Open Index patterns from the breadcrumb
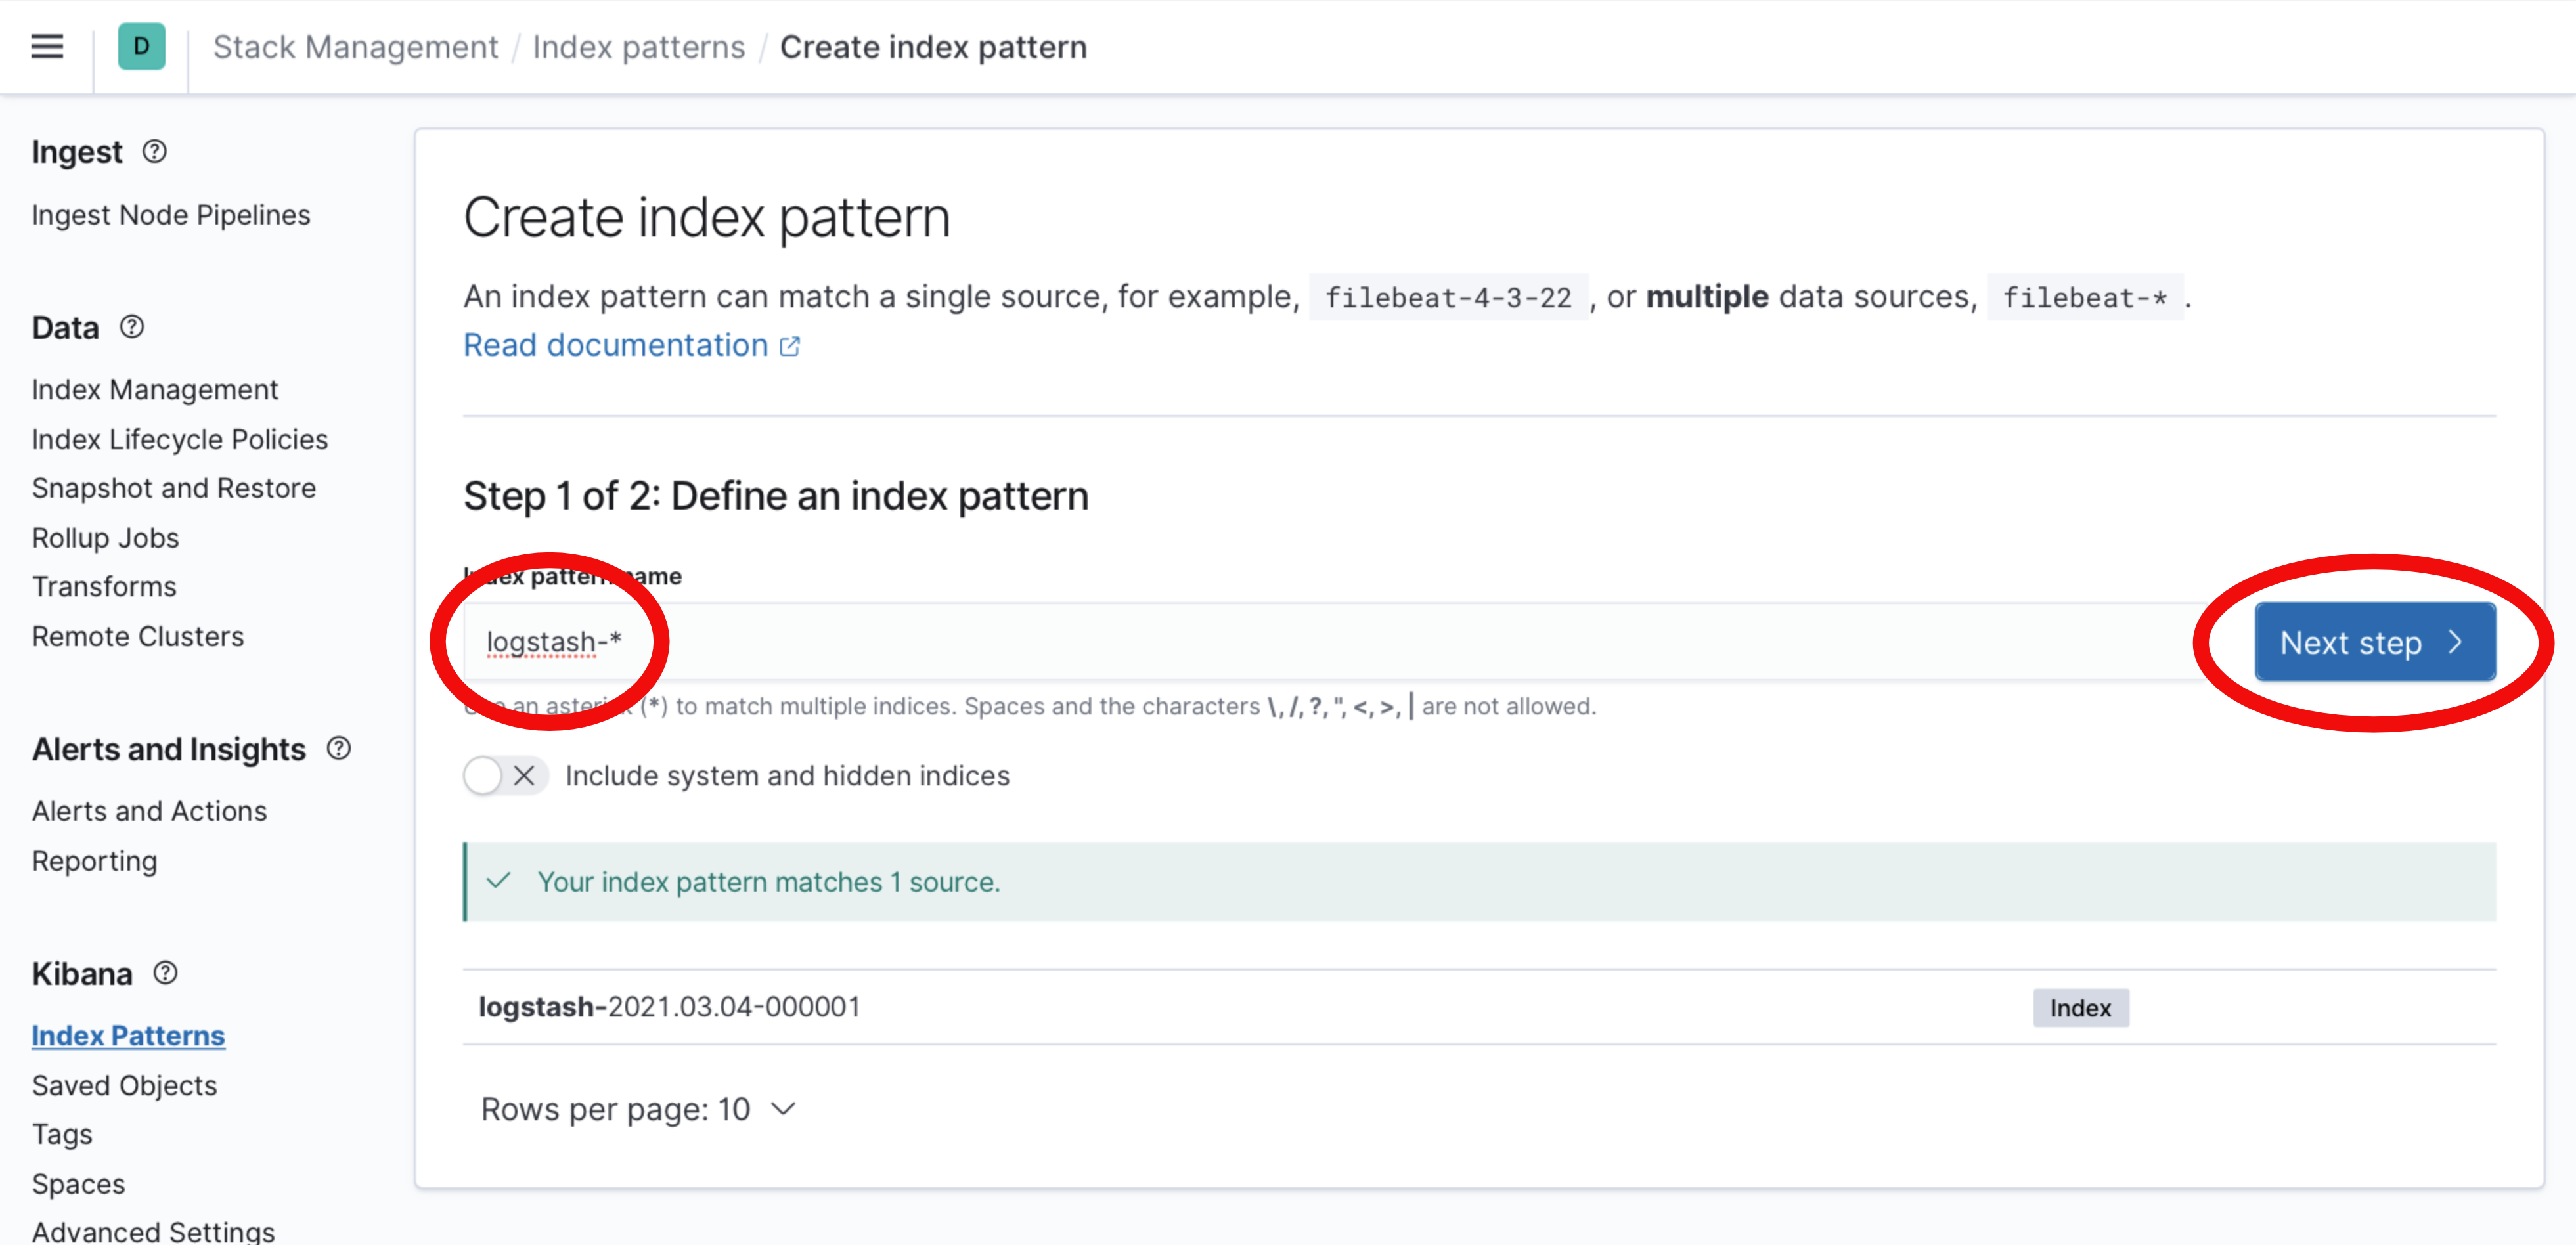 click(x=639, y=46)
